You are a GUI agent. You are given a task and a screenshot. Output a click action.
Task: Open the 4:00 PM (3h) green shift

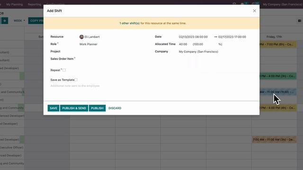[278, 76]
